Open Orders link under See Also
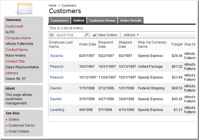This screenshot has height=140, width=199. coord(14,120)
